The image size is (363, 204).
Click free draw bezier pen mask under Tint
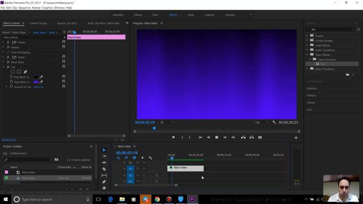click(x=25, y=72)
